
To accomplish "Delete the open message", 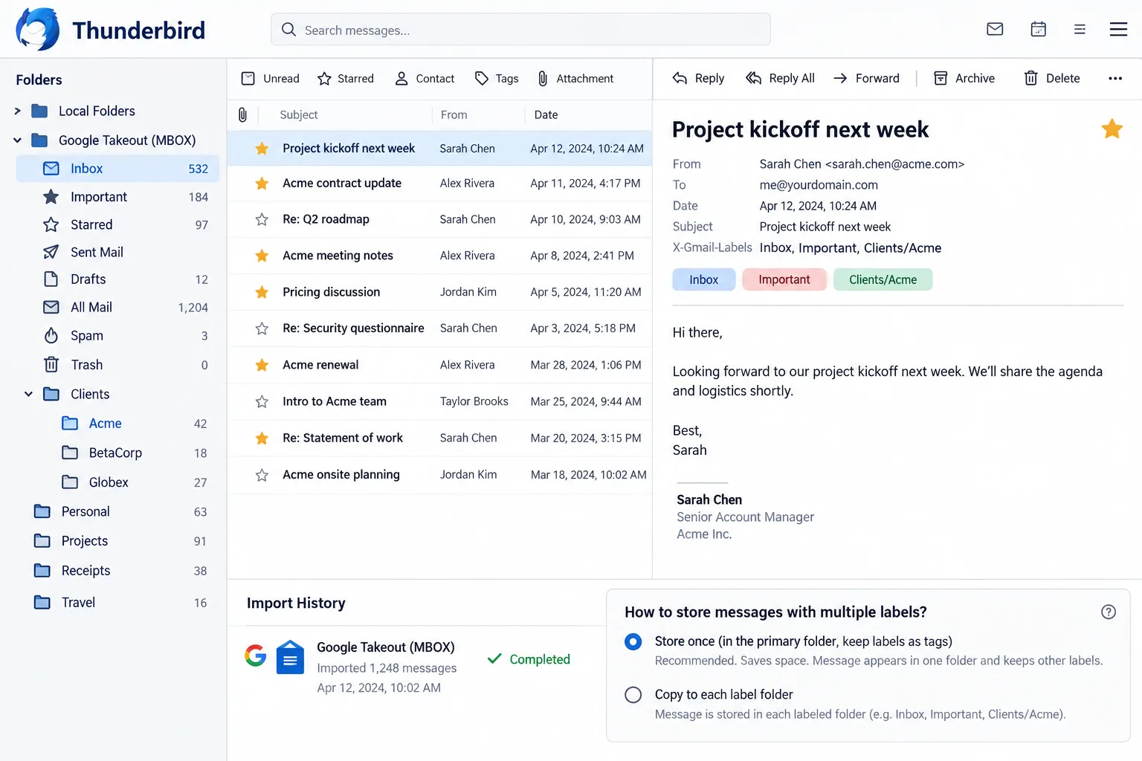I will [x=1052, y=78].
